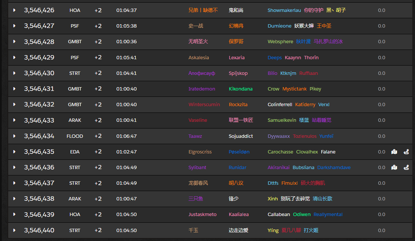Open player Thorîn profile
The height and width of the screenshot is (241, 415).
(x=311, y=57)
